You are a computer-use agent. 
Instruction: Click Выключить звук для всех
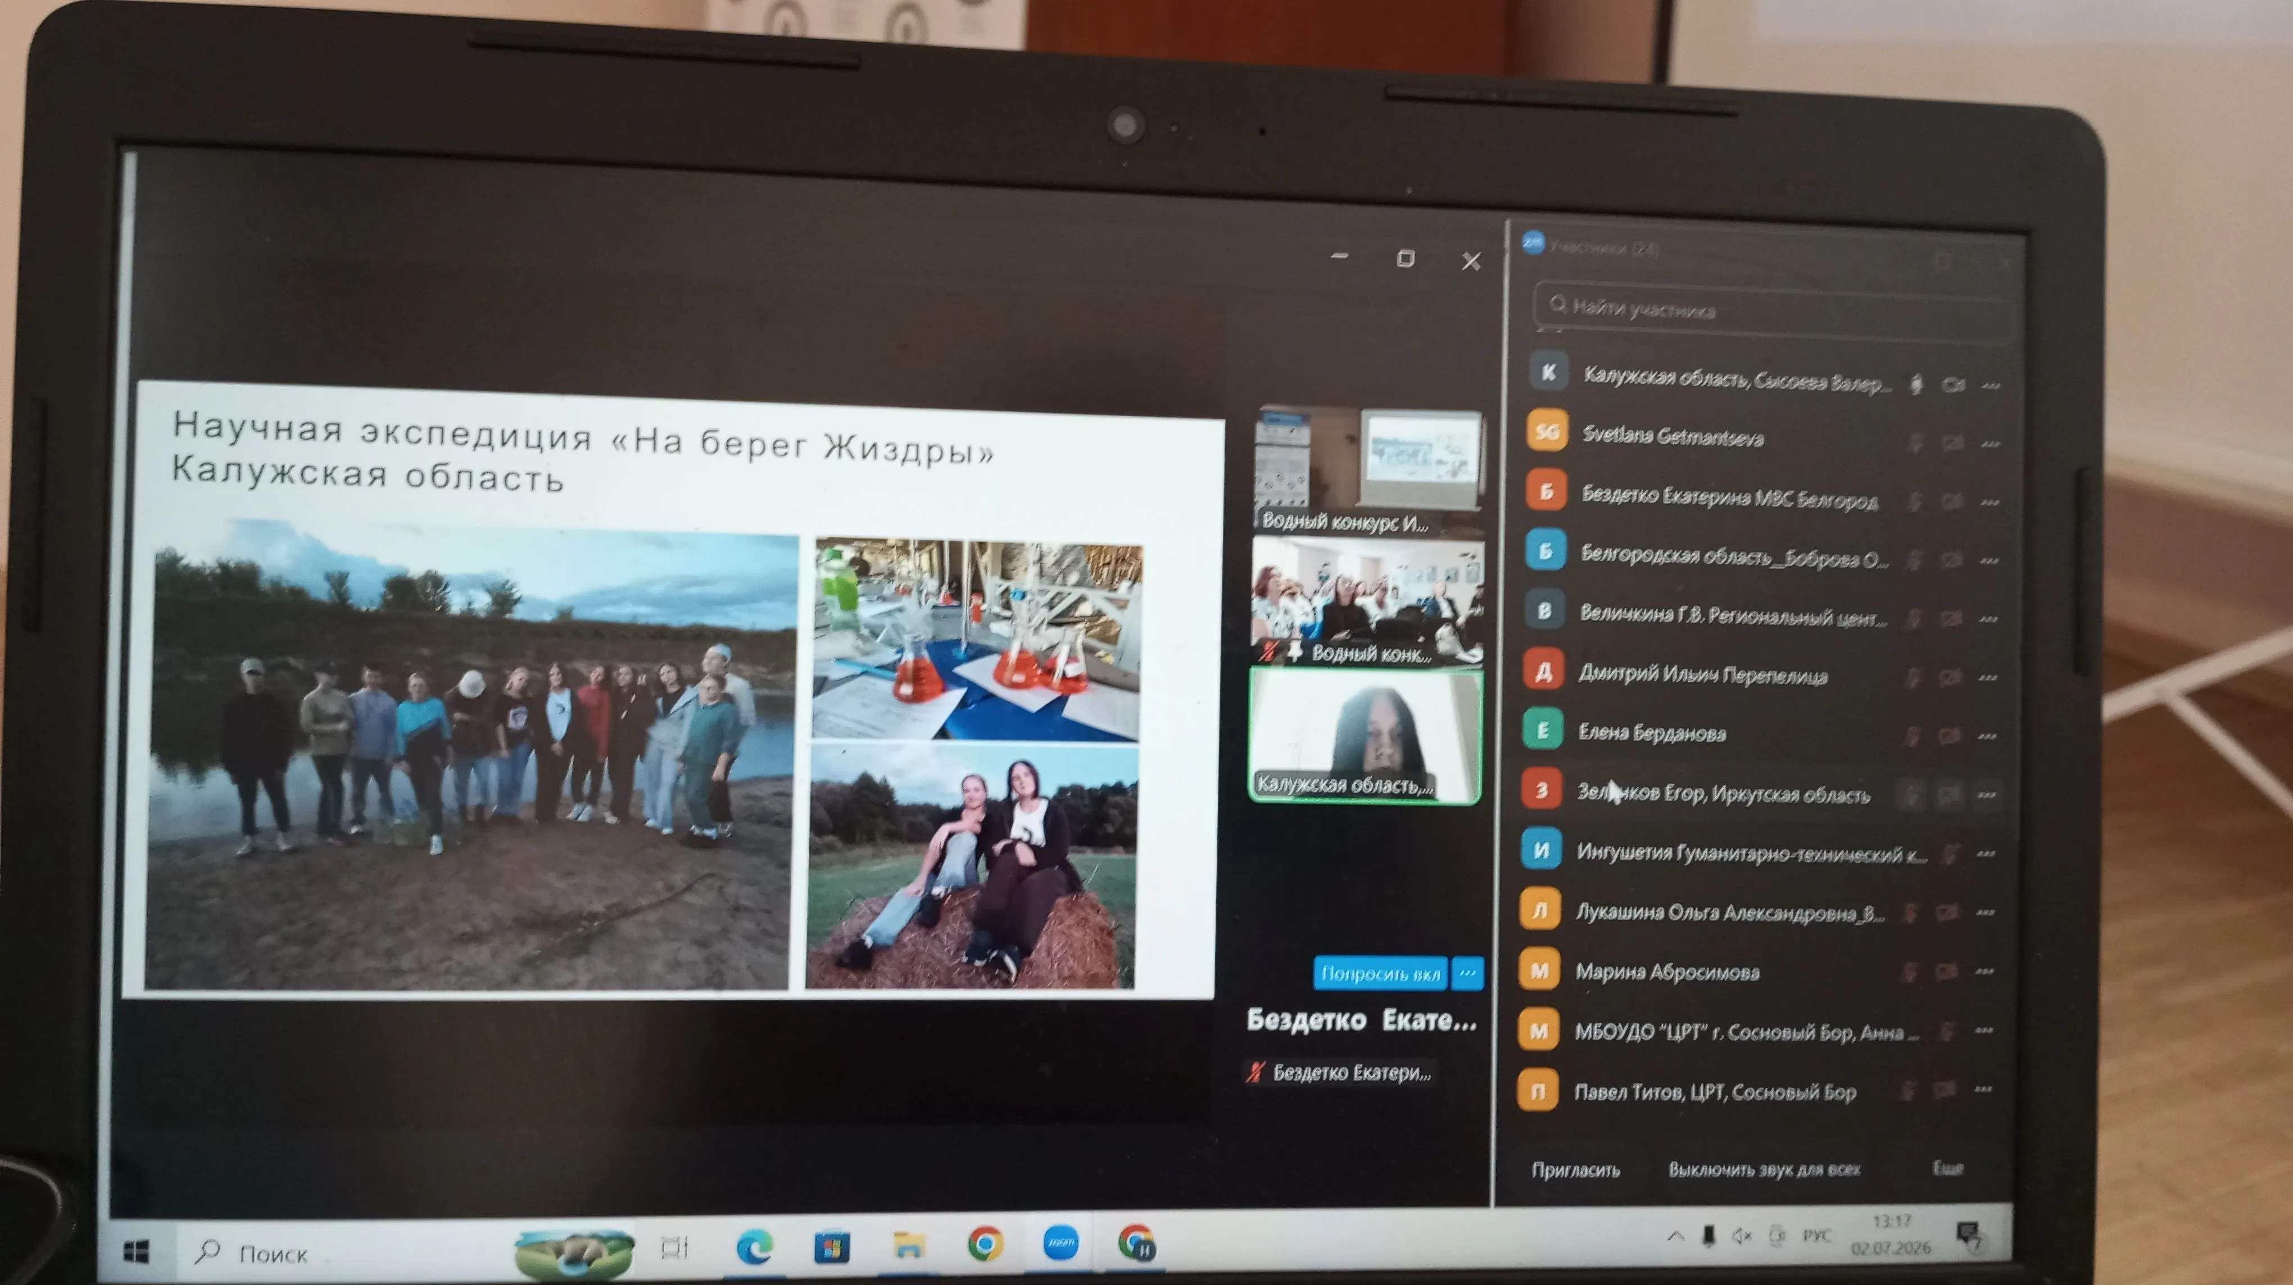click(x=1764, y=1169)
